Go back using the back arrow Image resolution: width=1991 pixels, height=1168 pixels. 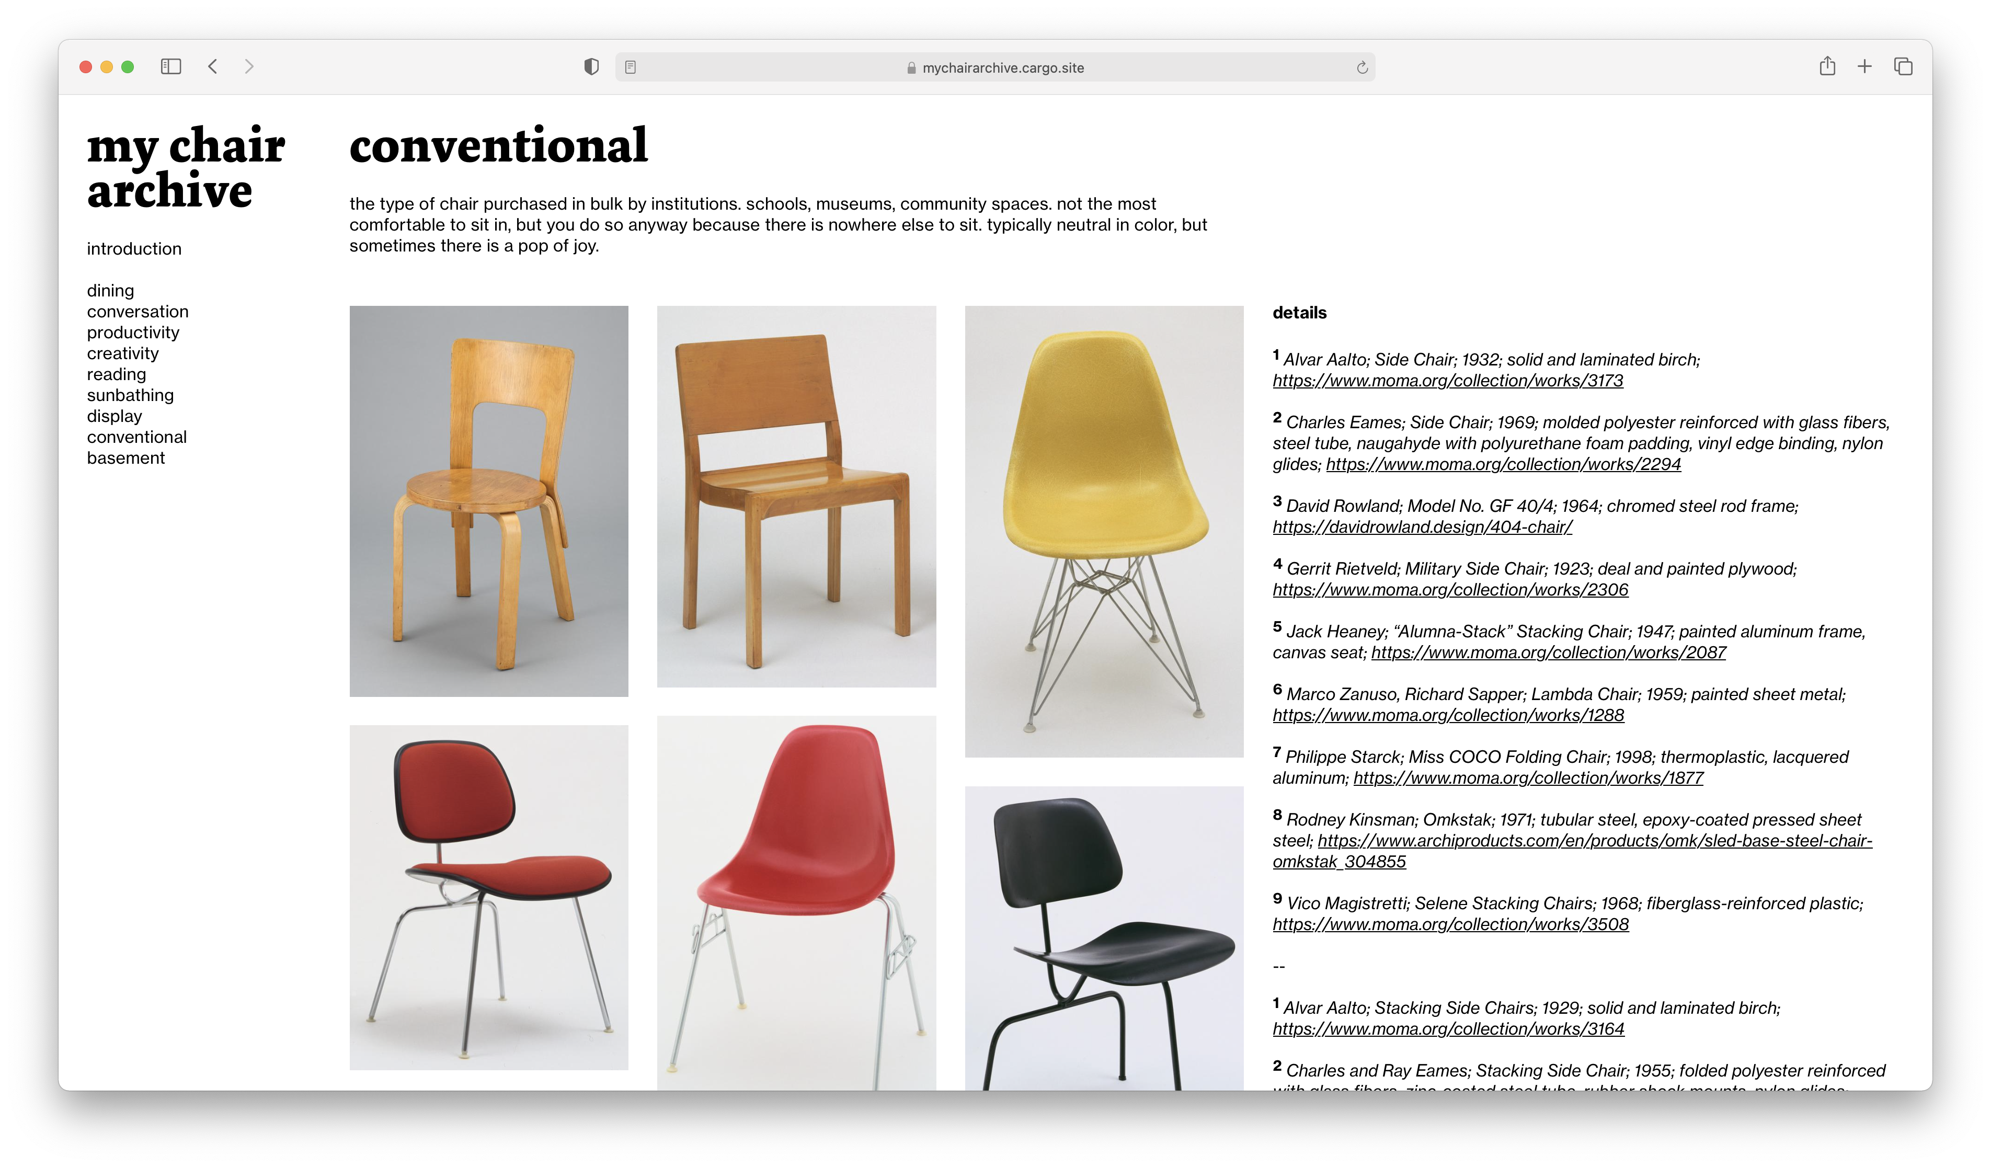212,66
